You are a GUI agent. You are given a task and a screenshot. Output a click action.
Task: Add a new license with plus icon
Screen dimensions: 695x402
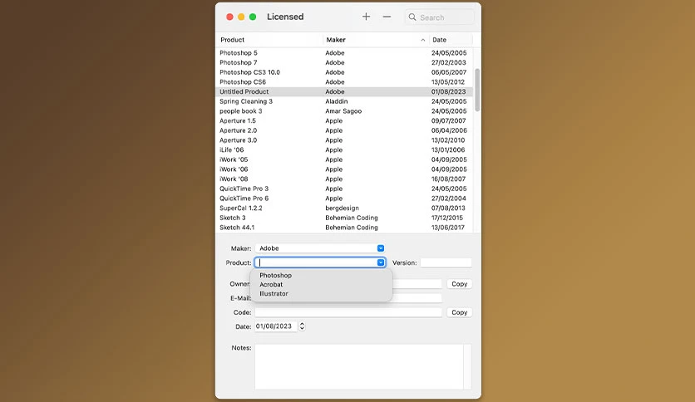pos(366,17)
